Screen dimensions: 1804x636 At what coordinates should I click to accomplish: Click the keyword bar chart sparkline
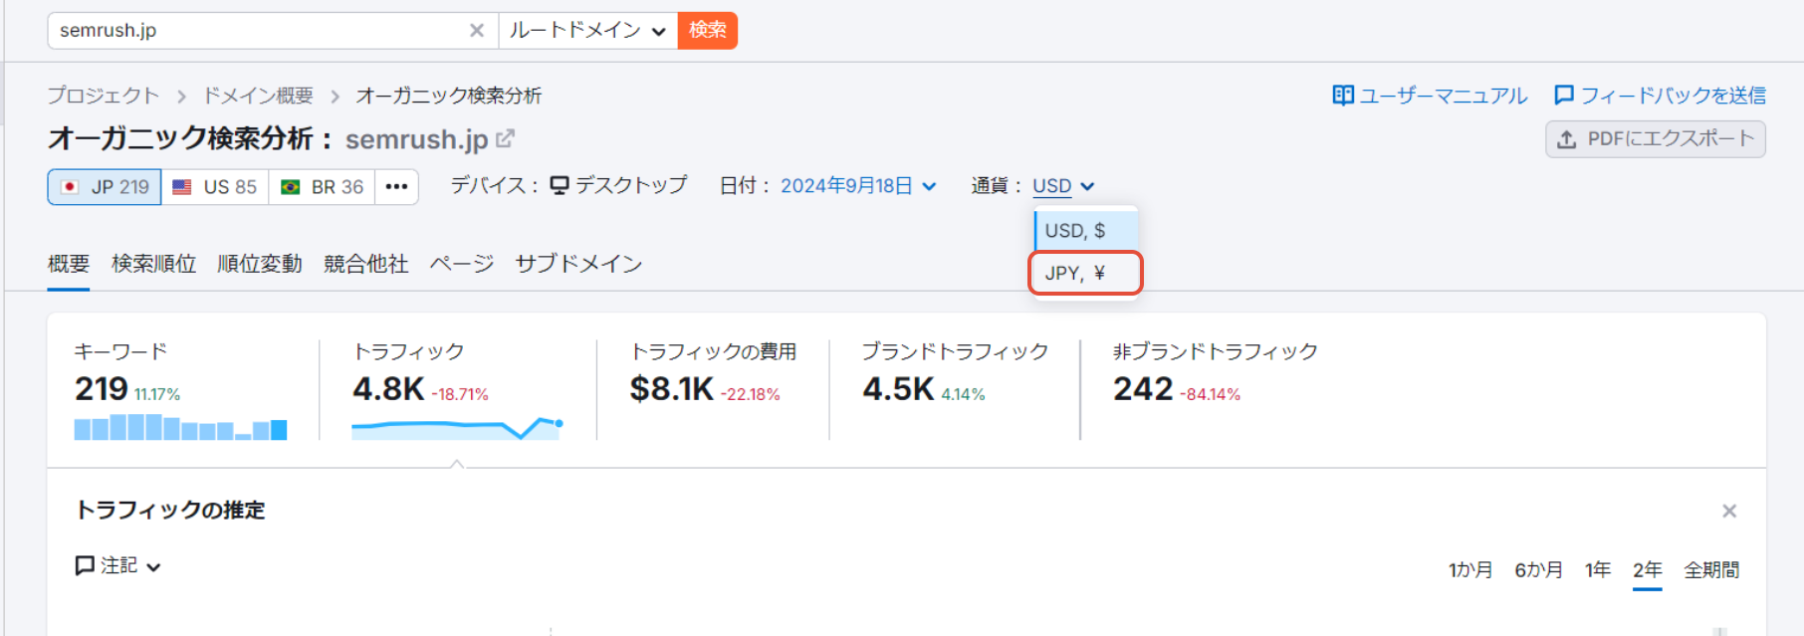click(x=180, y=428)
